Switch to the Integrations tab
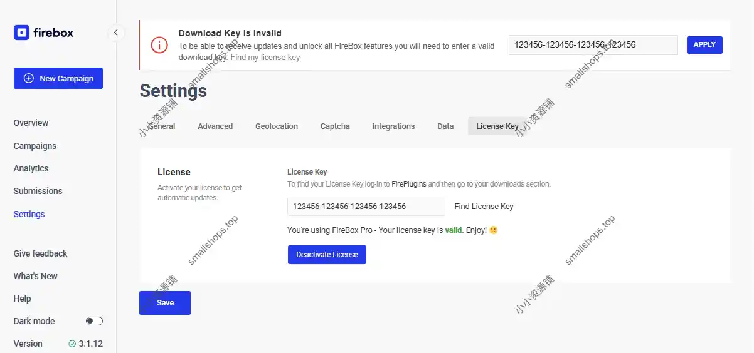Viewport: 754px width, 353px height. pos(393,126)
